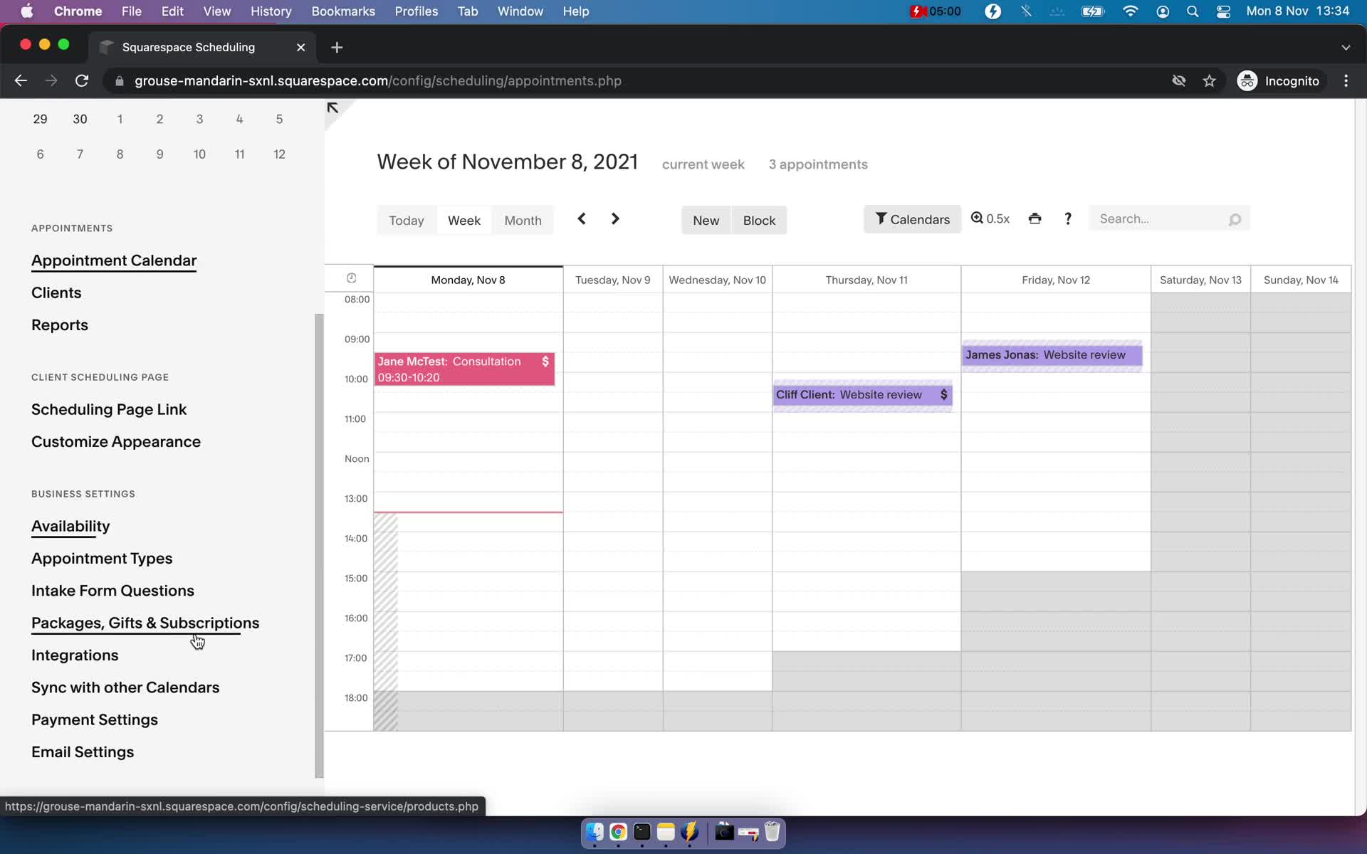
Task: Open a new Chrome tab
Action: (337, 47)
